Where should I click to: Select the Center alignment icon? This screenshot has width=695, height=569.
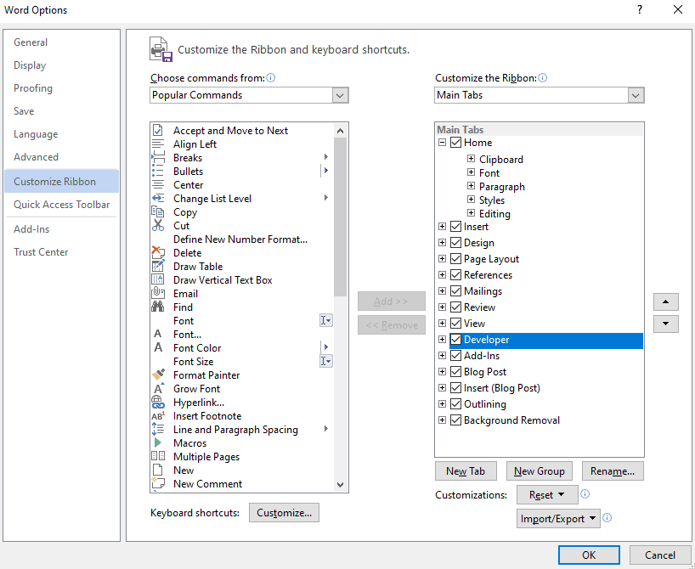(x=158, y=185)
